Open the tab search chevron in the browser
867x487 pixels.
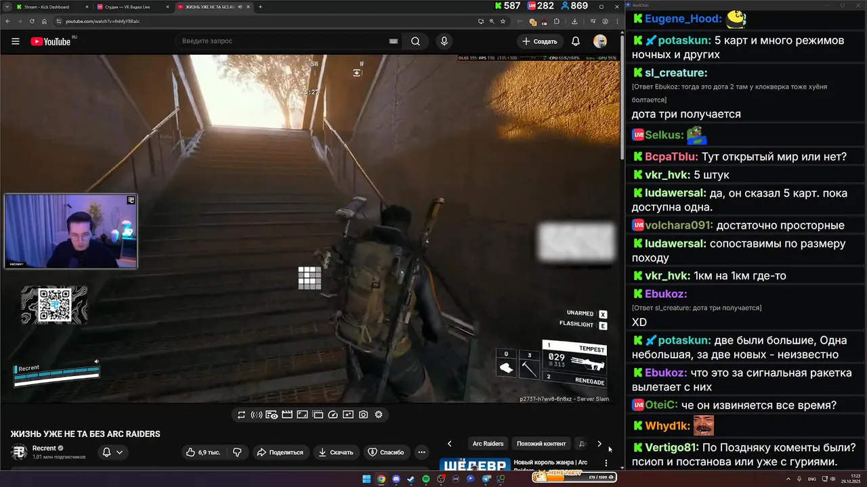[x=7, y=7]
